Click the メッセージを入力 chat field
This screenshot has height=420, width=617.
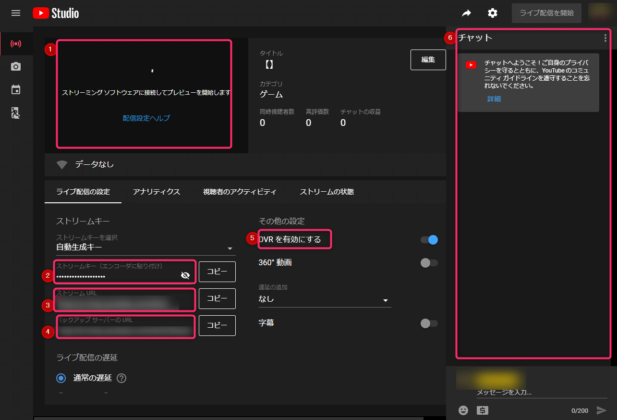[542, 392]
